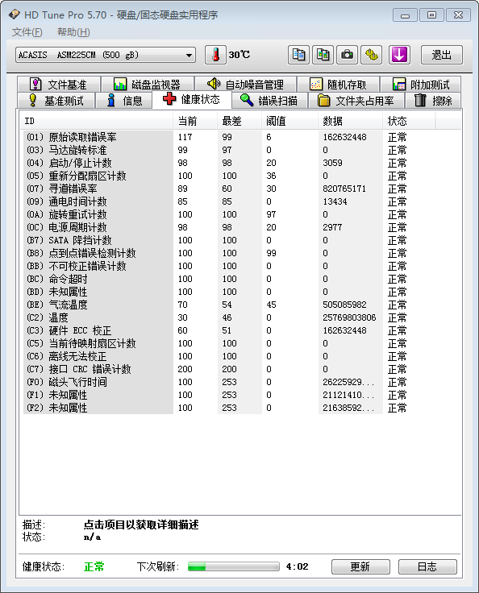
Task: Click the camera save screenshot icon
Action: click(348, 55)
